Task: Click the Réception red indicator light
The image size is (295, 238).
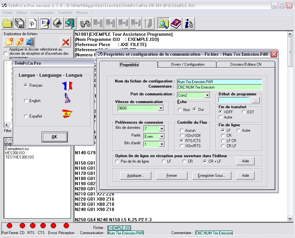Action: (66, 226)
